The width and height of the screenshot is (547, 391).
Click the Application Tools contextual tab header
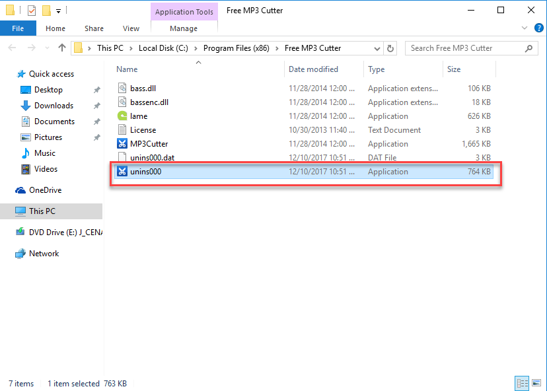pos(184,12)
